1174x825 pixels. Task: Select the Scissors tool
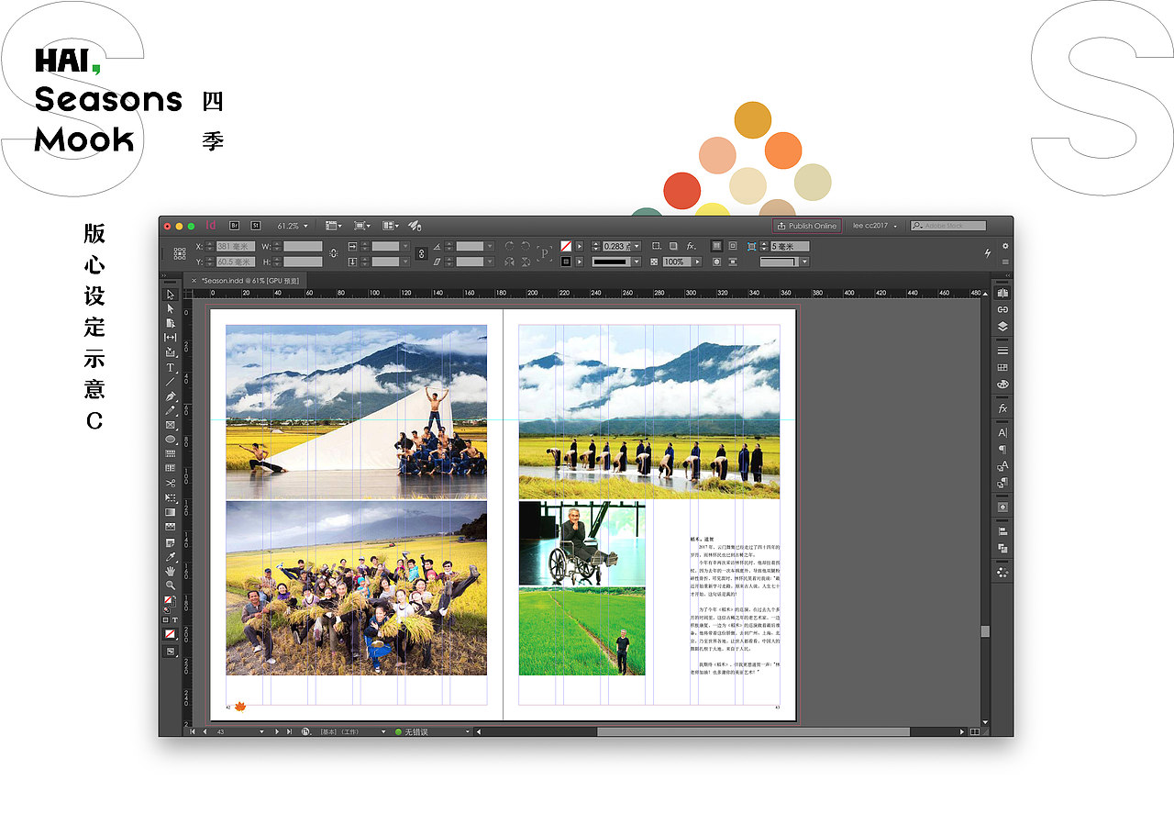click(171, 483)
